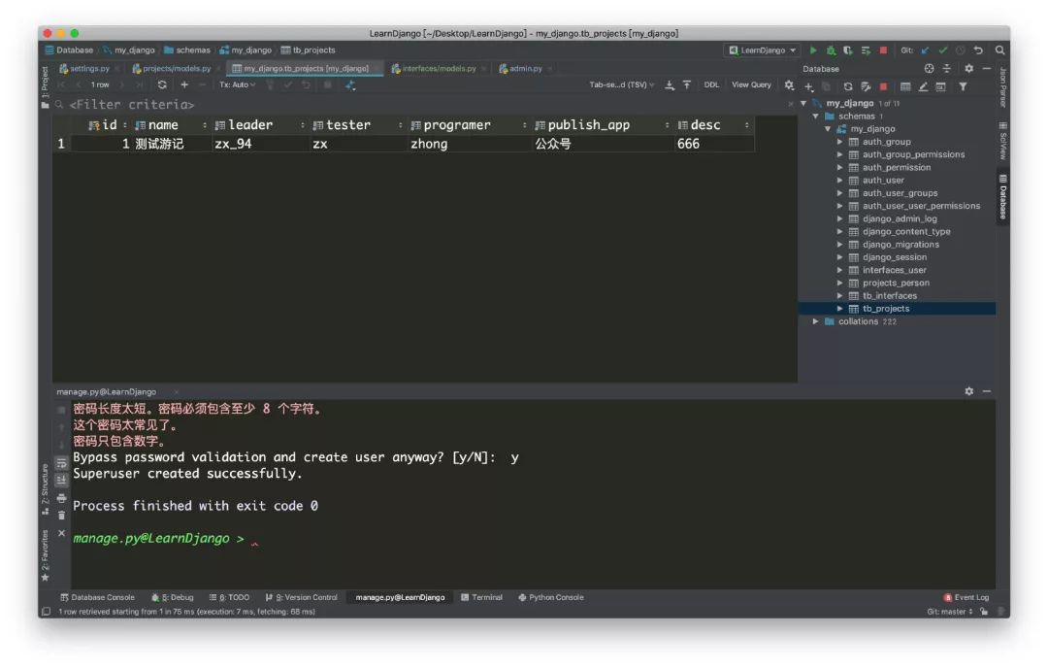Open the Search Everywhere magnifier icon
The width and height of the screenshot is (1048, 668).
coord(999,50)
